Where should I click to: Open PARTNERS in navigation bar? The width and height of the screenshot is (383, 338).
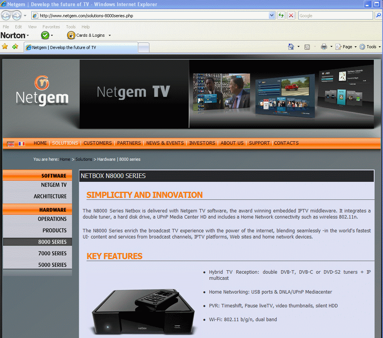(x=129, y=143)
